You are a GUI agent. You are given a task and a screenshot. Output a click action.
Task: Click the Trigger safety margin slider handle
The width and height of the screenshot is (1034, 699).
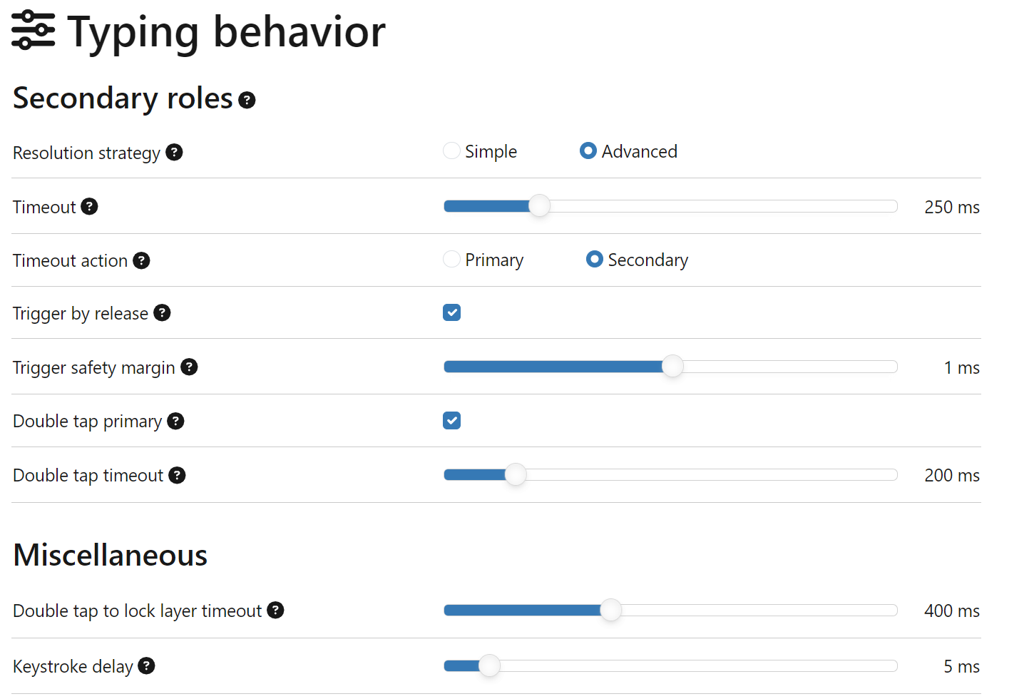coord(672,367)
